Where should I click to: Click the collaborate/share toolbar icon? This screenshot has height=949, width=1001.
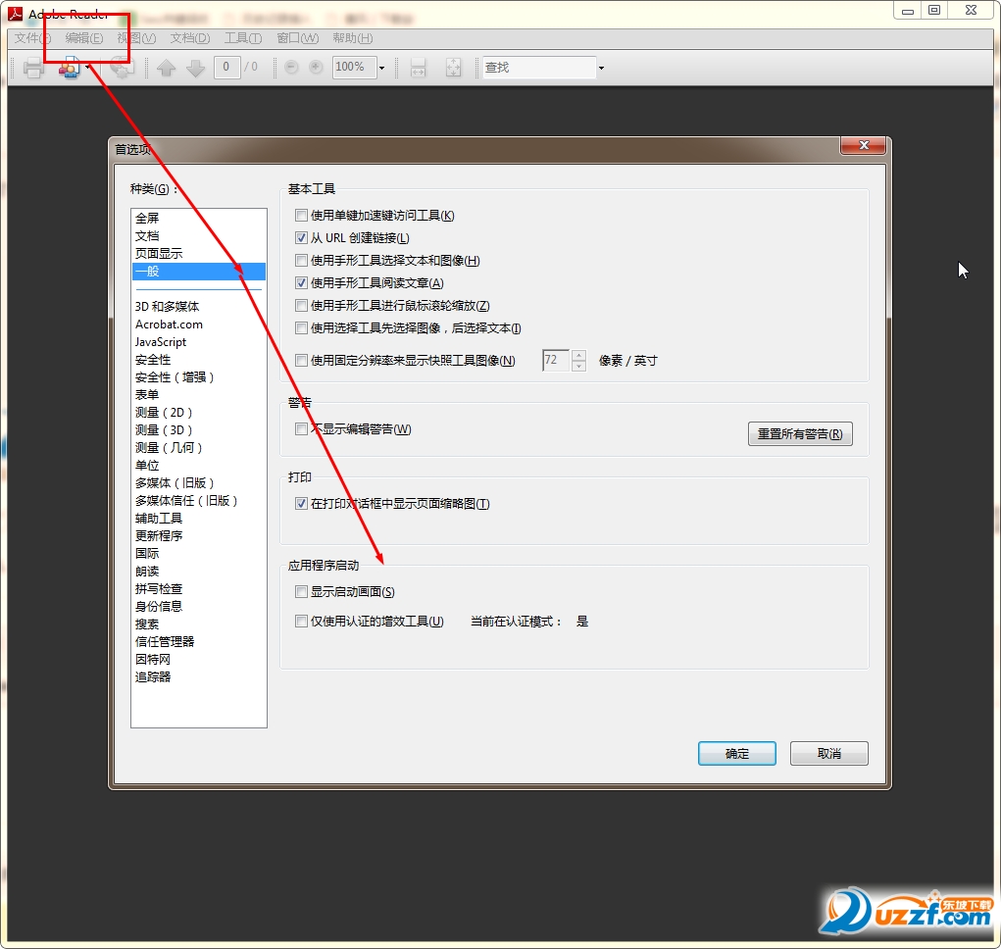(69, 68)
